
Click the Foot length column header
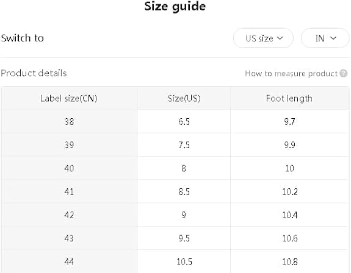(x=289, y=98)
